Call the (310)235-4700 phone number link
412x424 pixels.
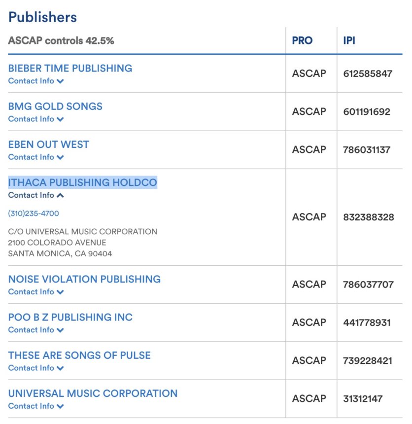34,213
